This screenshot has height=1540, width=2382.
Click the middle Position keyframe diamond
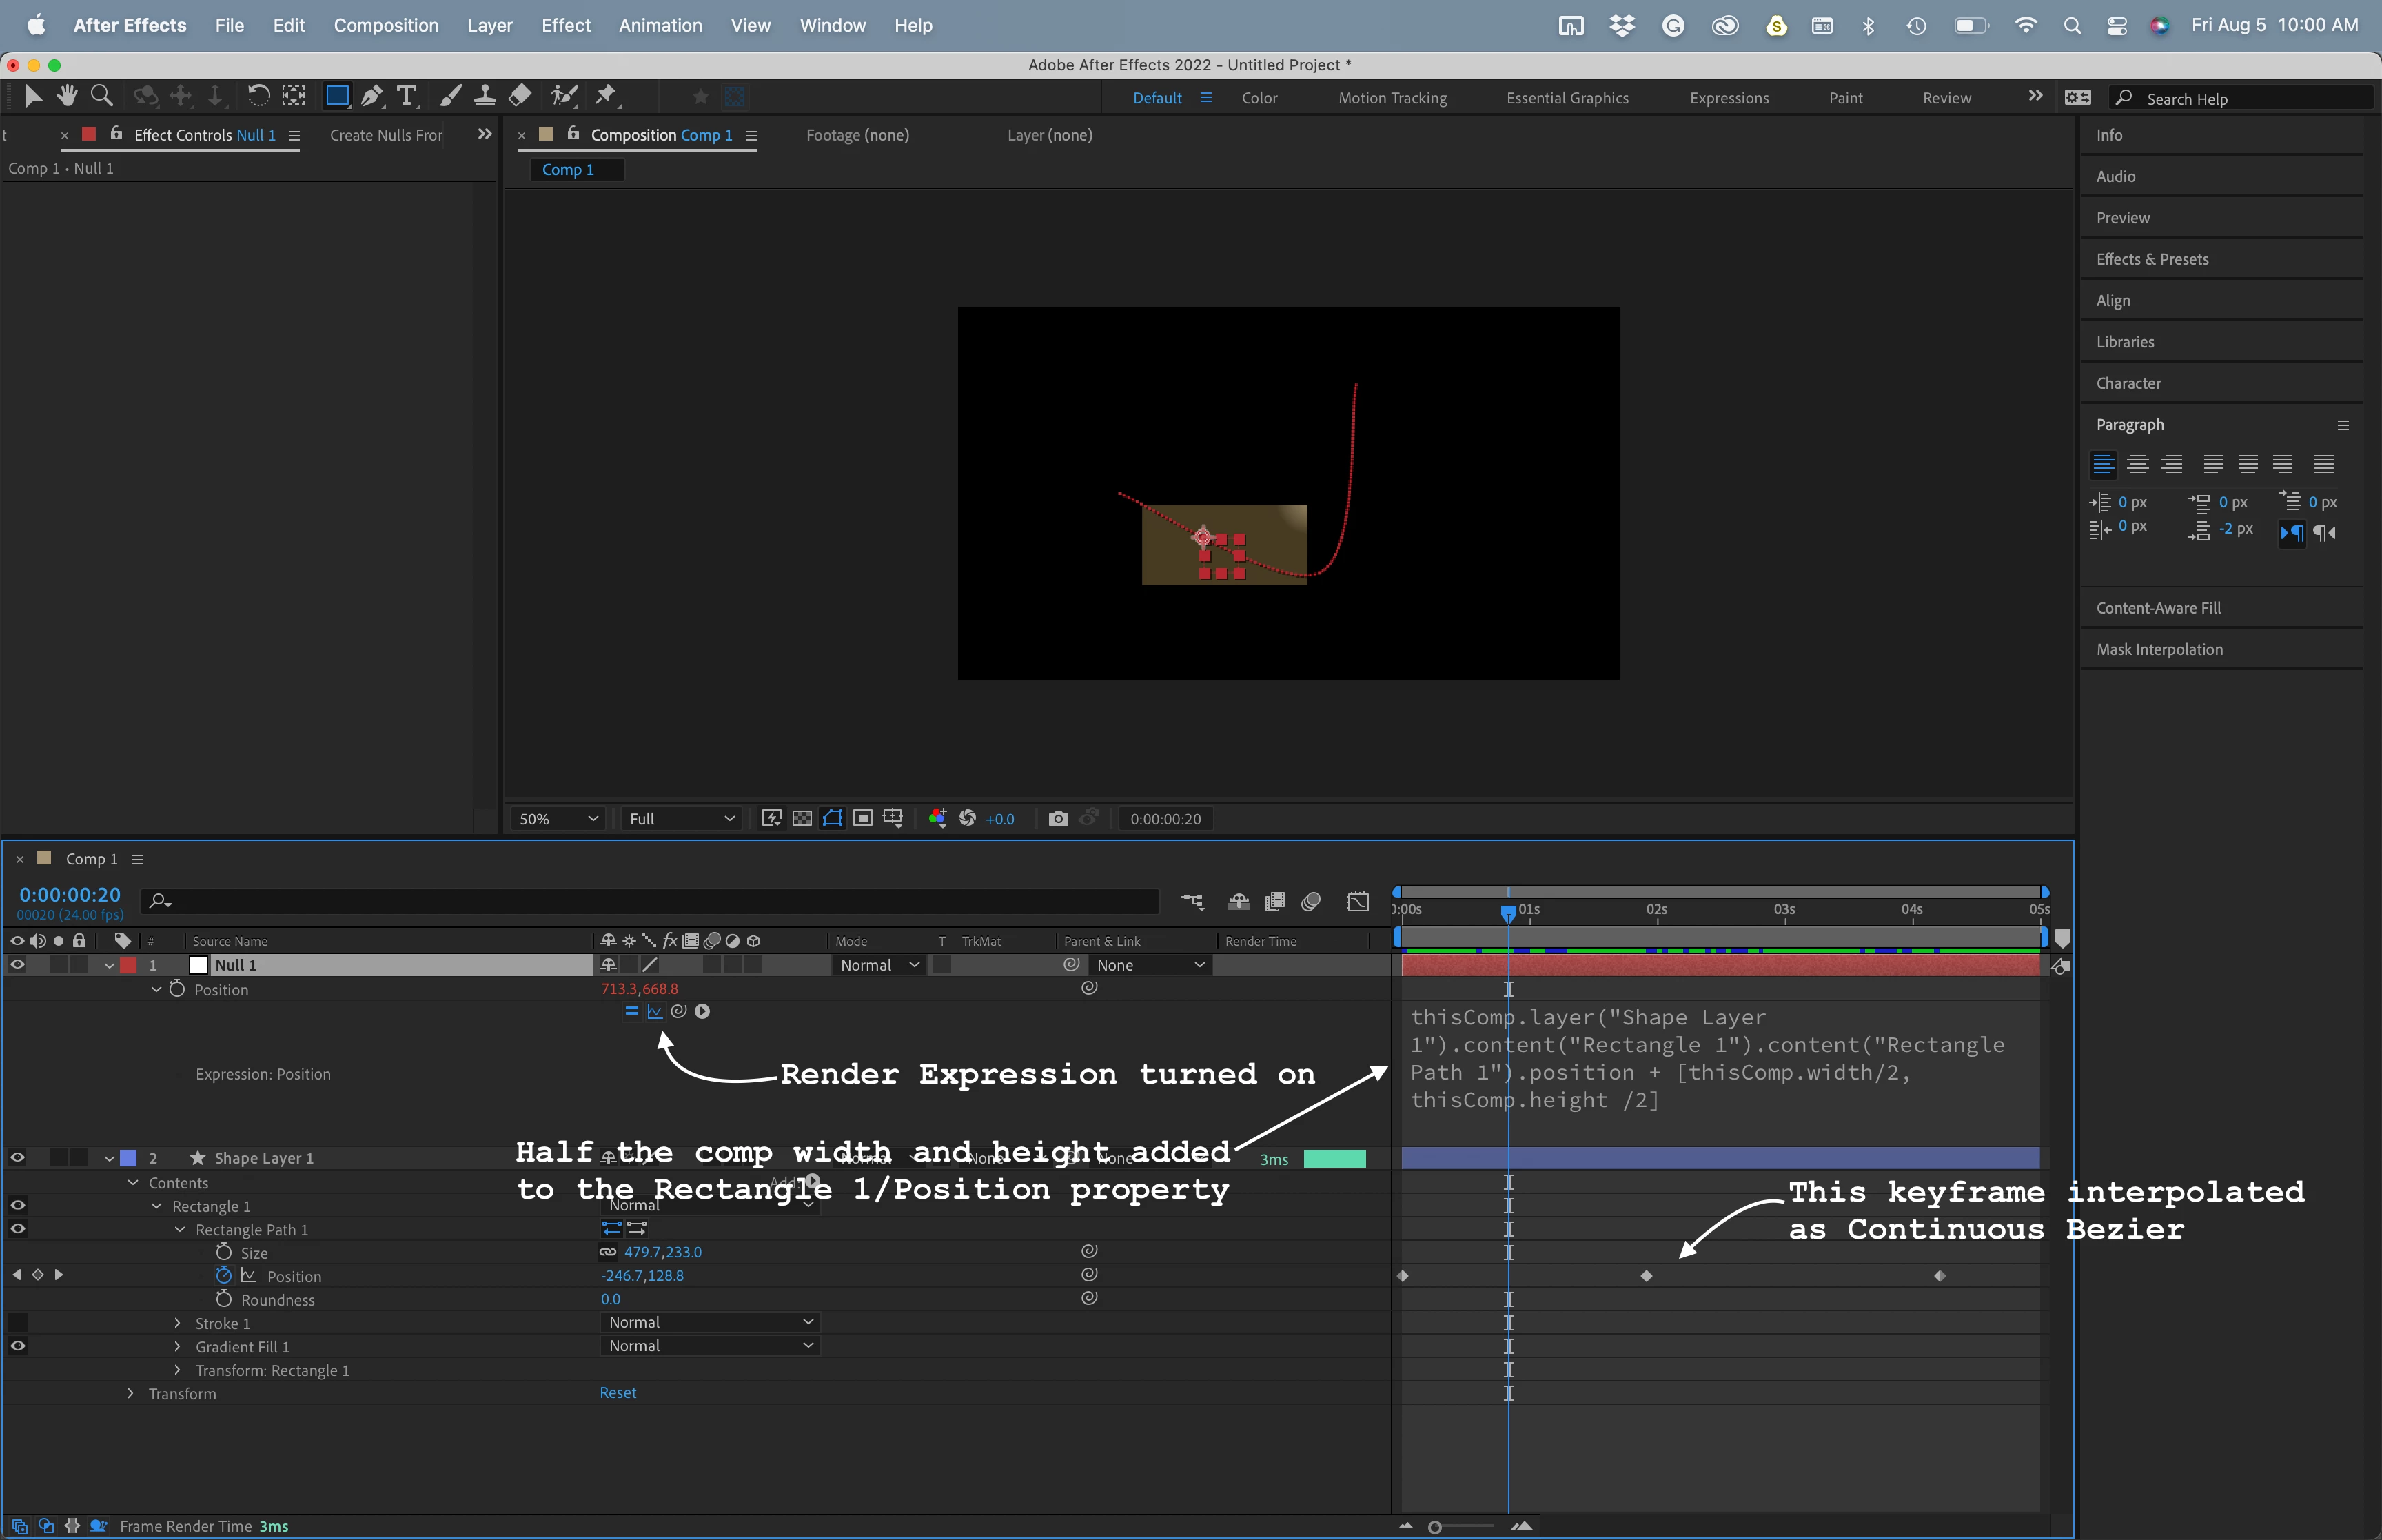click(1647, 1276)
